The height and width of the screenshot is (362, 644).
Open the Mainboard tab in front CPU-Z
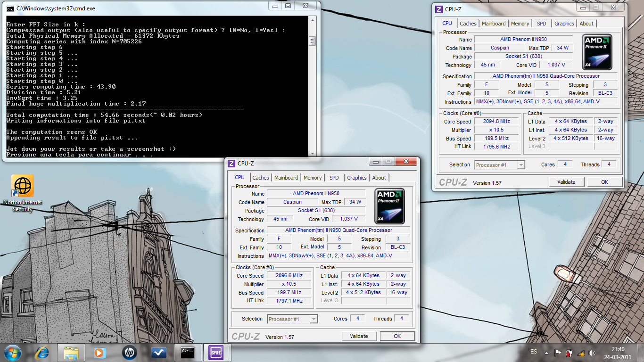coord(286,178)
